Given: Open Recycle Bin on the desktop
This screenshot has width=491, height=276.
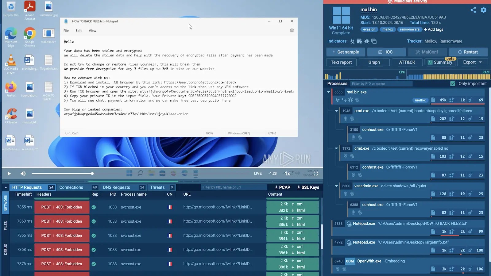Looking at the screenshot, I should pyautogui.click(x=11, y=9).
